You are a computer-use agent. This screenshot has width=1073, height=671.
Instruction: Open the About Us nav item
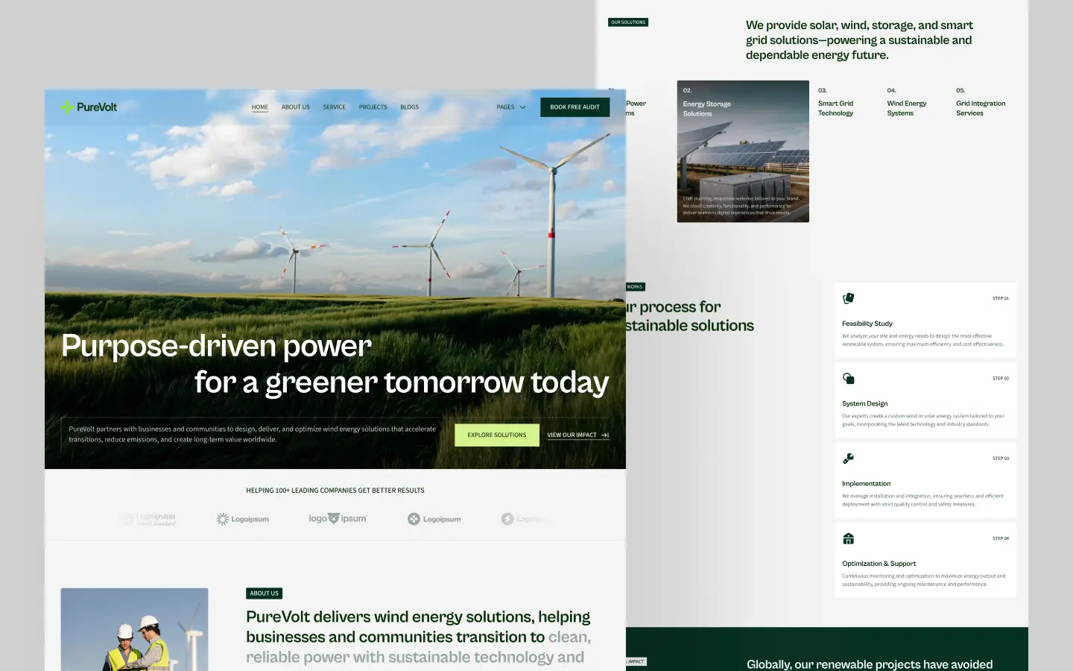(295, 107)
